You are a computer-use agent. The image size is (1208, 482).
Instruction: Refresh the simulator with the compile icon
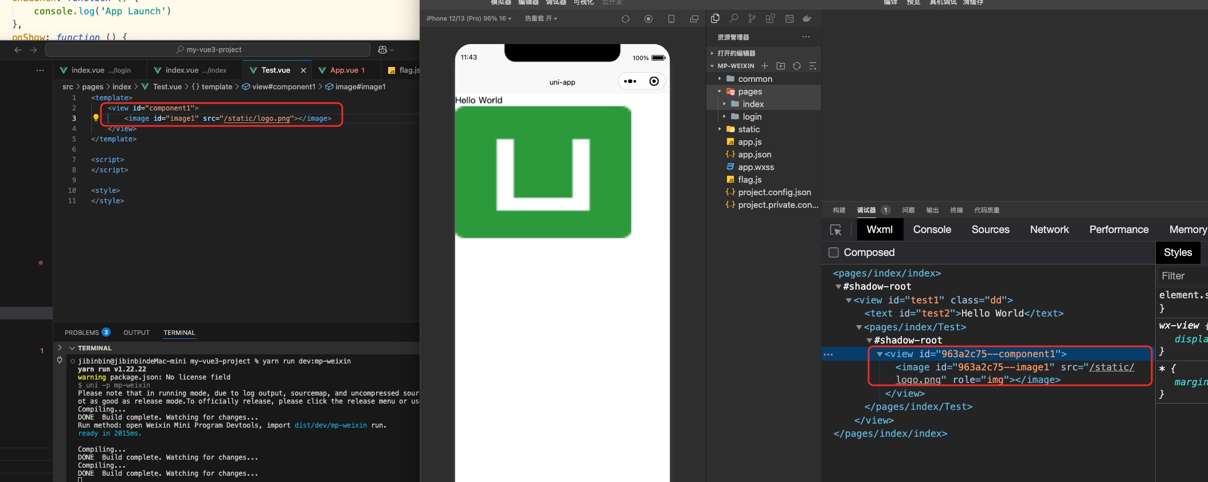(625, 19)
